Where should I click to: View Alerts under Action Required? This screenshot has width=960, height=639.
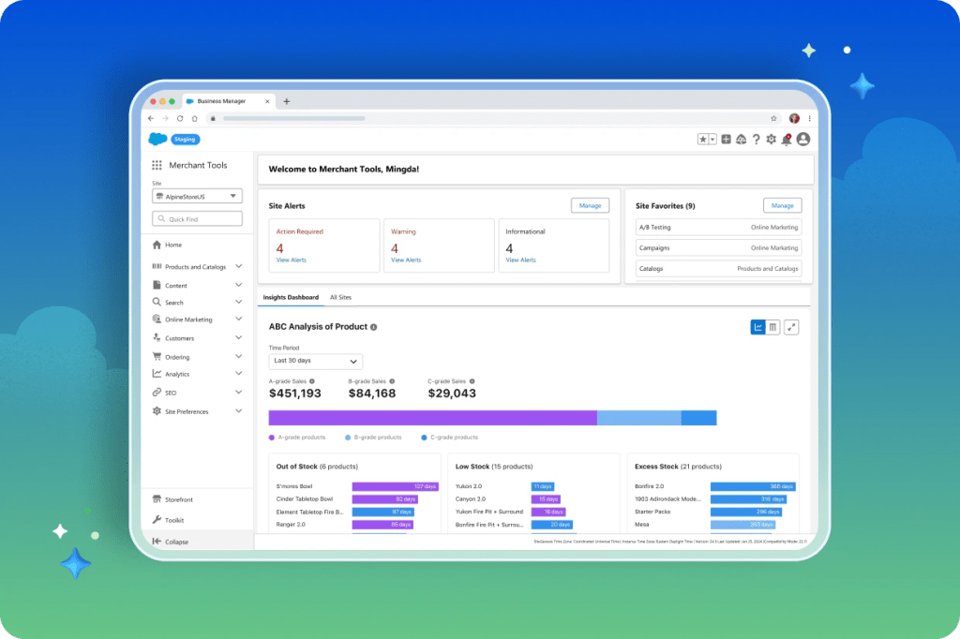pos(291,260)
